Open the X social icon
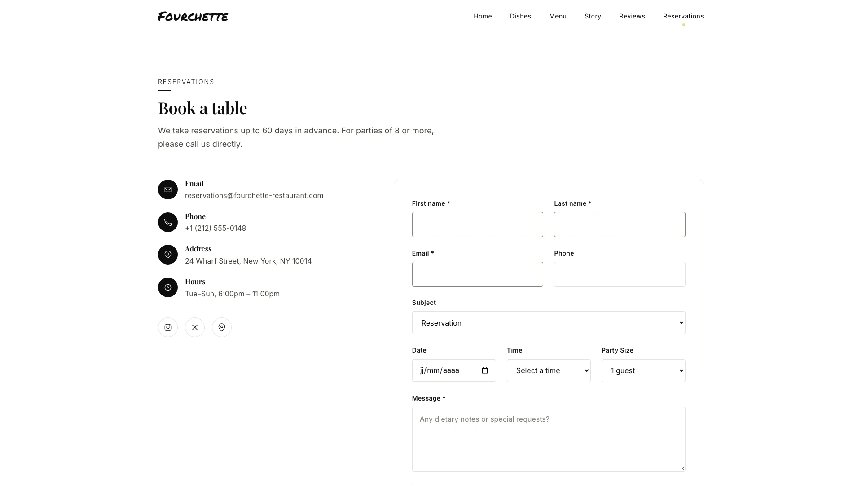Viewport: 862px width, 485px height. [195, 327]
